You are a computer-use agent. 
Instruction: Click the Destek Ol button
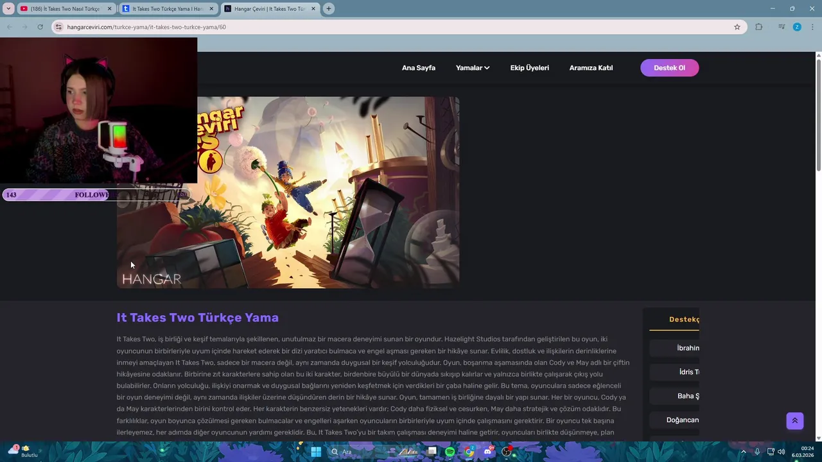[669, 68]
